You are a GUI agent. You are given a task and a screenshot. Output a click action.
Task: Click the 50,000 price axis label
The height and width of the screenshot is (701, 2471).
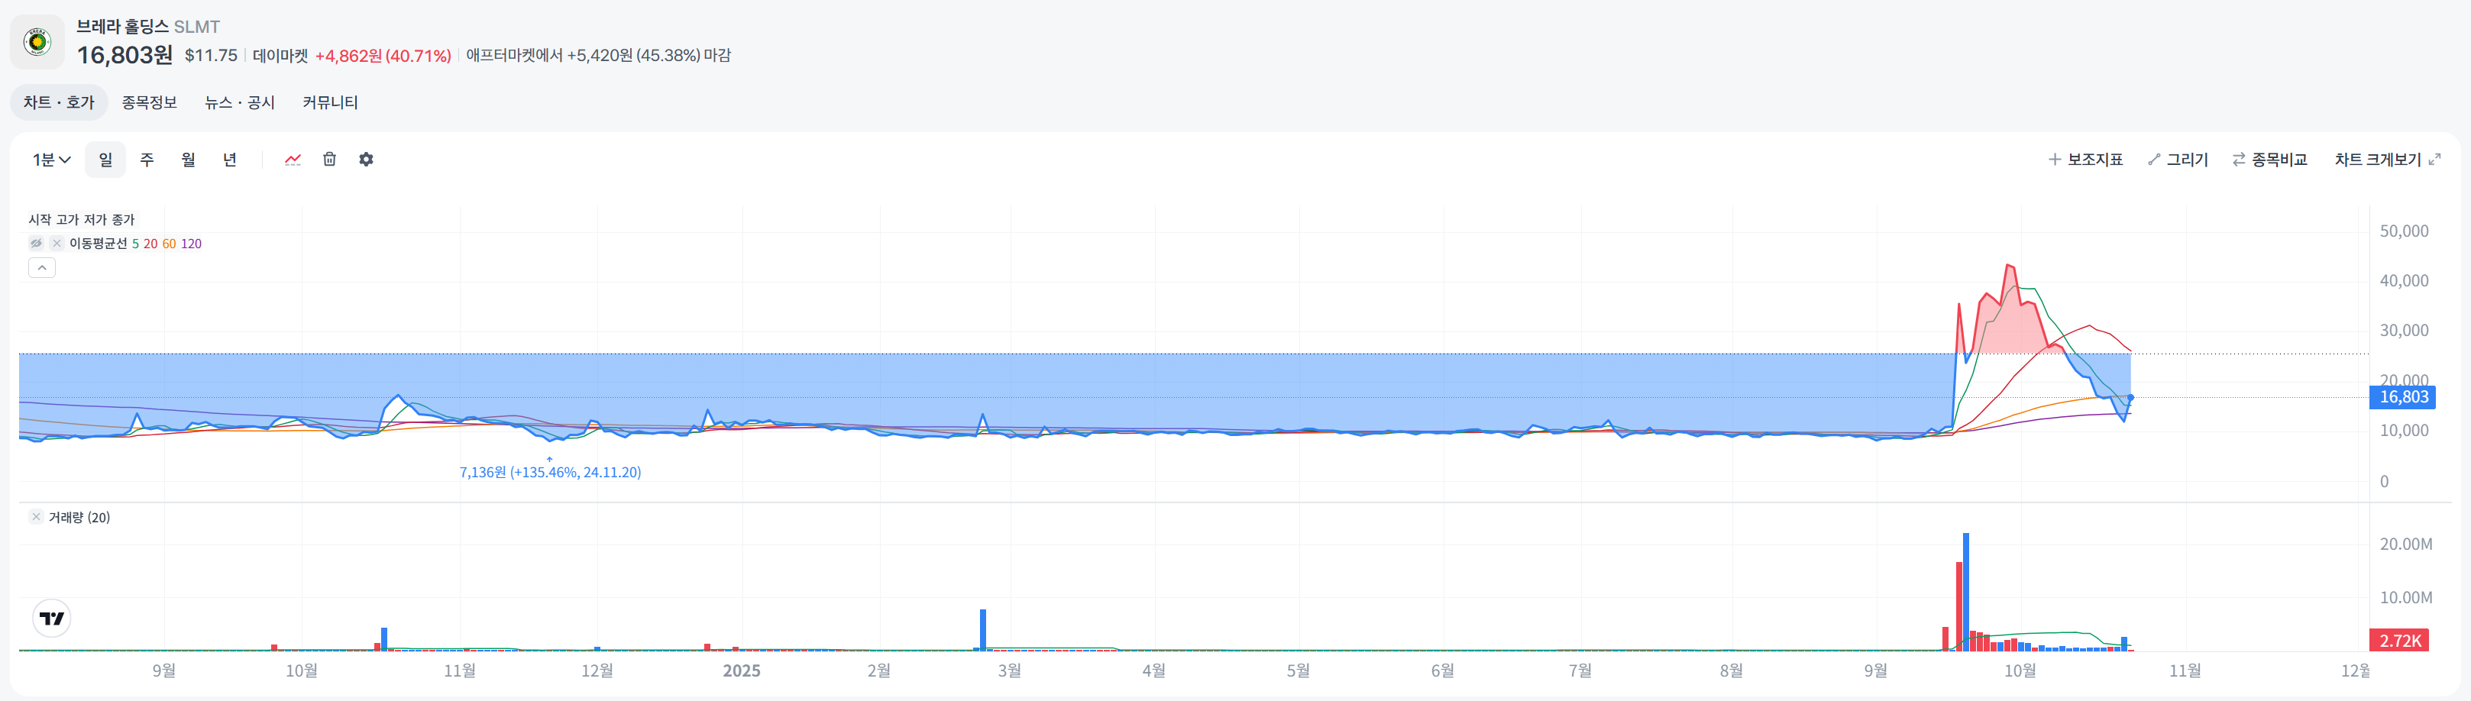(2404, 231)
